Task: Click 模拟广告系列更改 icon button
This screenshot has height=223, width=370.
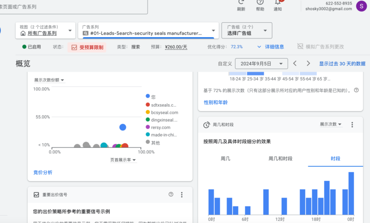Action: point(300,46)
